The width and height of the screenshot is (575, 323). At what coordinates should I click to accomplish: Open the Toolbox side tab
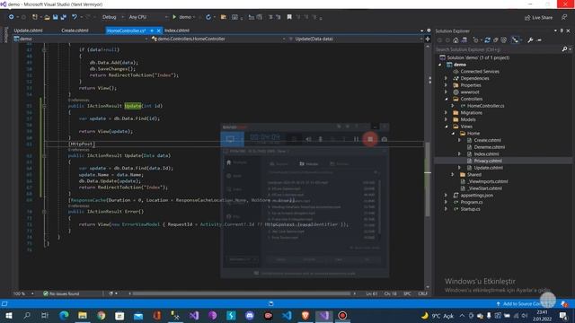[5, 35]
